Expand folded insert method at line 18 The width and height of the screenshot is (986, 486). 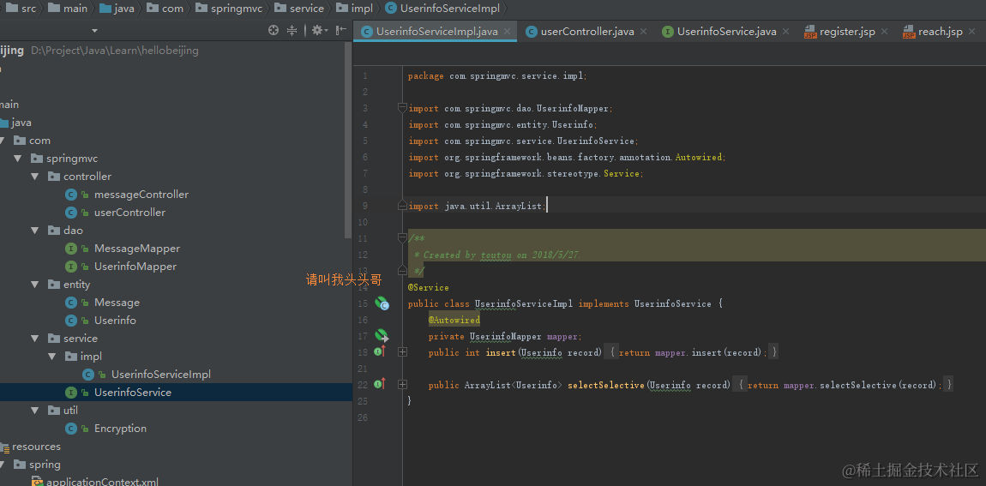(x=402, y=352)
